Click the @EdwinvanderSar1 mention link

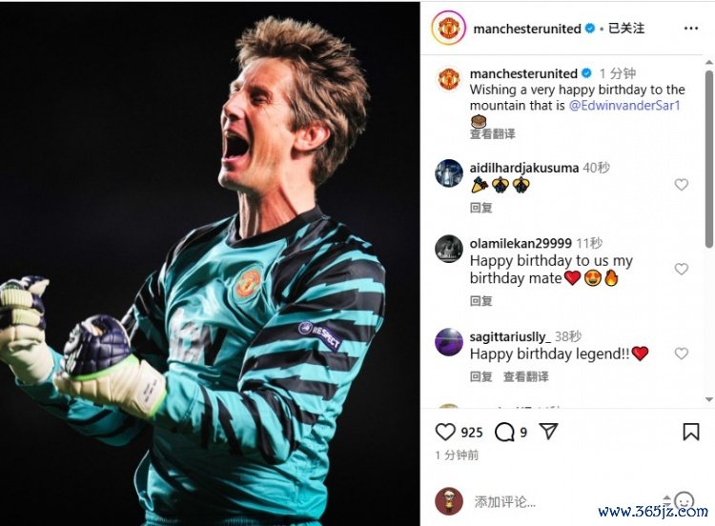[x=624, y=105]
